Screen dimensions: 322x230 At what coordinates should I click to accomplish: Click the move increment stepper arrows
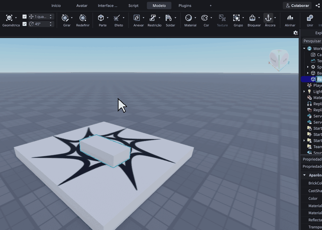[50, 16]
